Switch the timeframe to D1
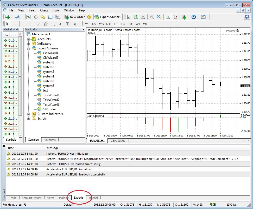Viewport: 253px width, 209px height. [130, 24]
